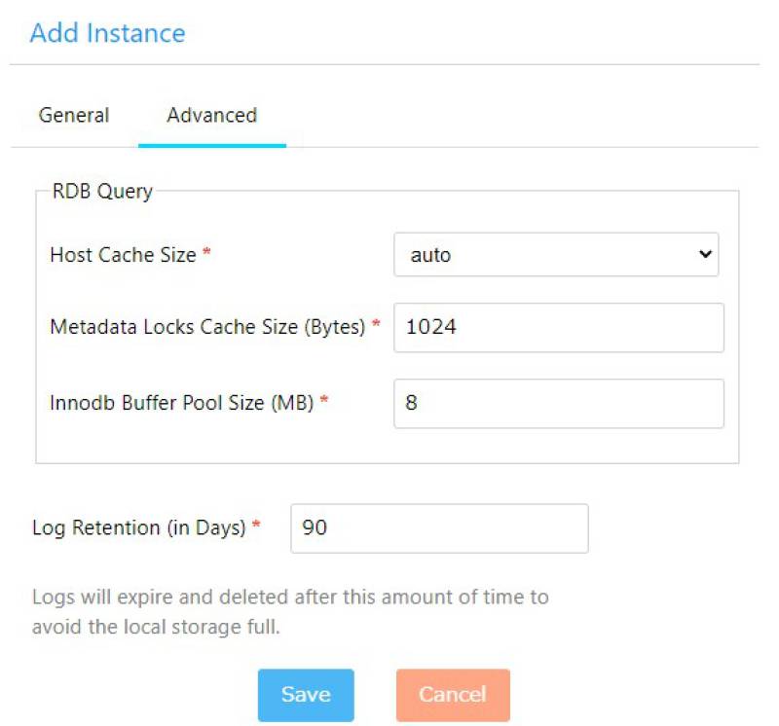Viewport: 779px width, 726px height.
Task: Open the Host Cache Size dropdown
Action: click(x=555, y=255)
